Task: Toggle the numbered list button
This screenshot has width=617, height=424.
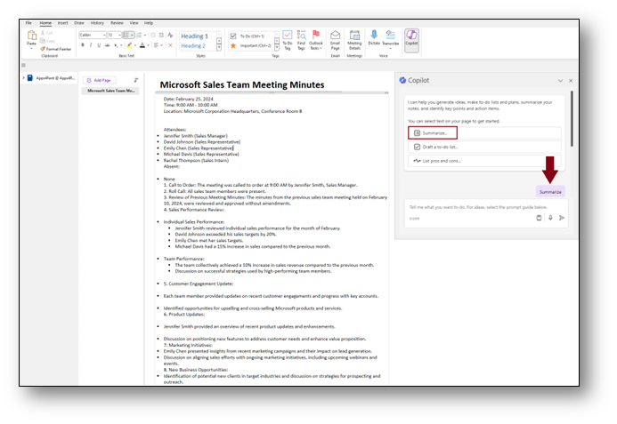Action: [x=139, y=35]
